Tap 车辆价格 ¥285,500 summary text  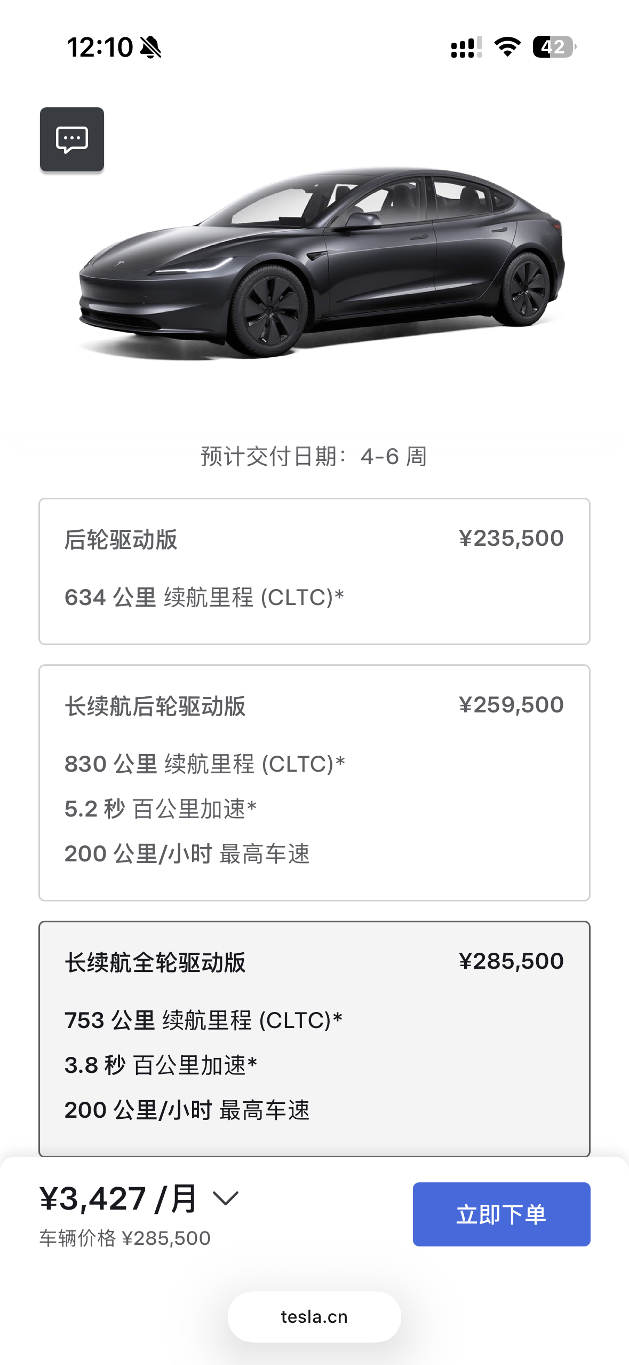pyautogui.click(x=125, y=1238)
